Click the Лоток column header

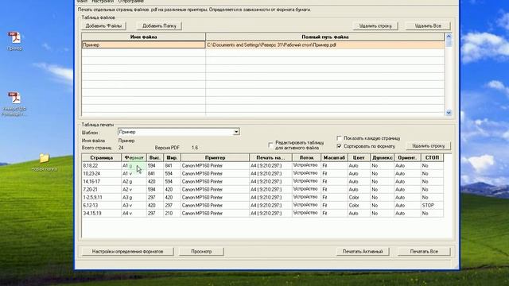[306, 157]
